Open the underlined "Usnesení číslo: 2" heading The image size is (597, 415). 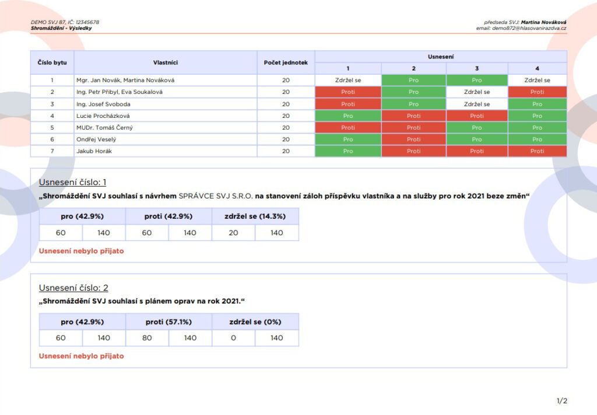[73, 288]
